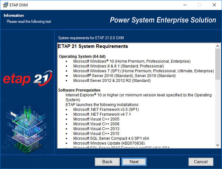Viewport: 222px width, 169px height.
Task: Click the Back button
Action: 107,162
